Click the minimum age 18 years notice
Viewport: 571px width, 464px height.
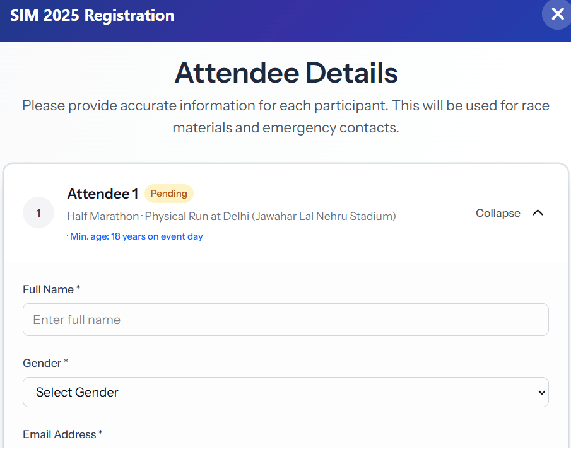coord(136,236)
